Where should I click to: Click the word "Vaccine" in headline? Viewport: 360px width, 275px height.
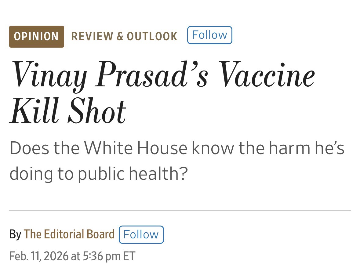[x=267, y=75]
